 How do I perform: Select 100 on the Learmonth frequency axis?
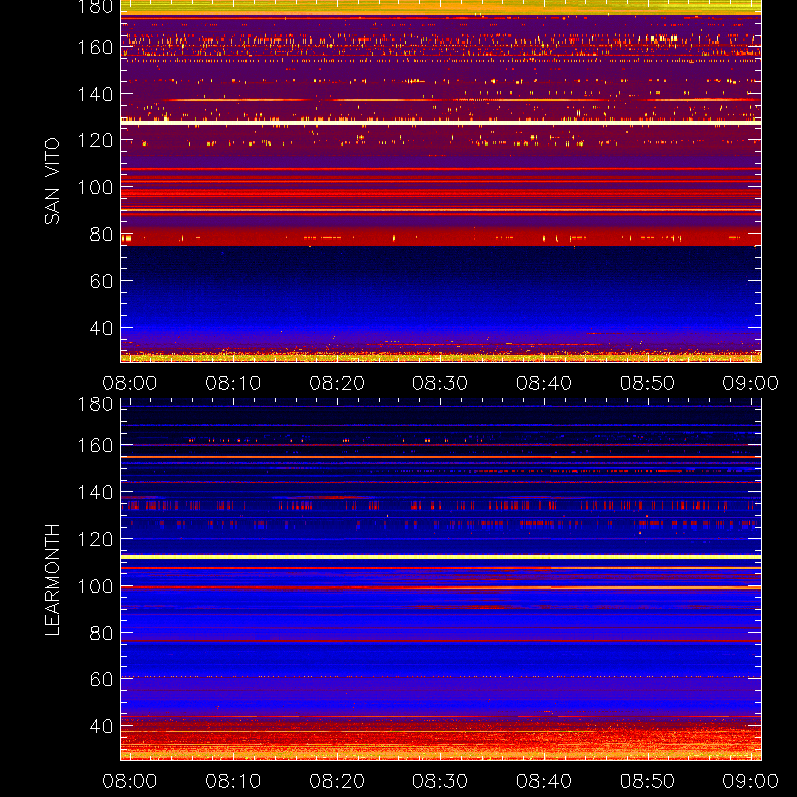[95, 586]
